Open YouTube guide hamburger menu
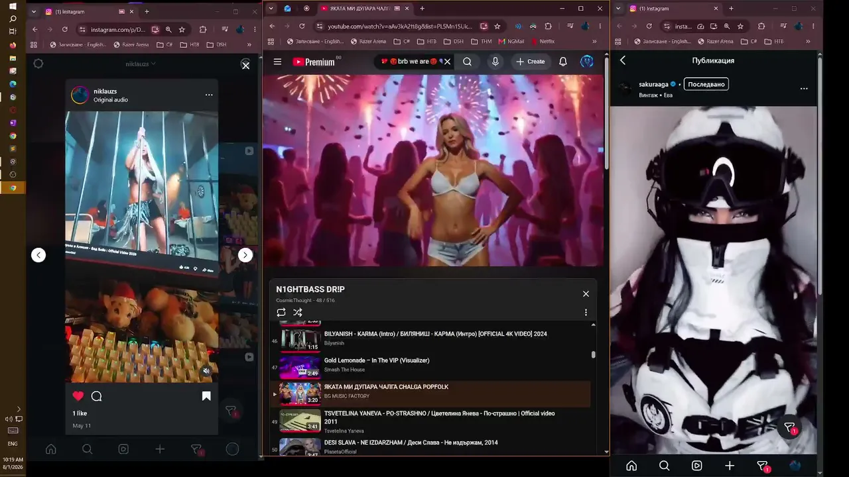This screenshot has height=477, width=849. point(278,62)
